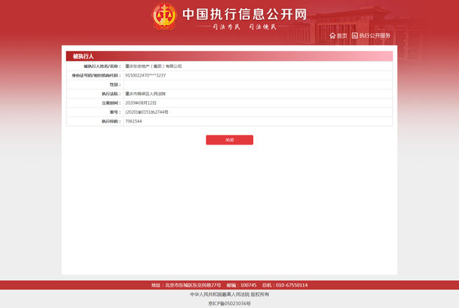Click the court emblem logo
Image resolution: width=459 pixels, height=308 pixels.
164,18
